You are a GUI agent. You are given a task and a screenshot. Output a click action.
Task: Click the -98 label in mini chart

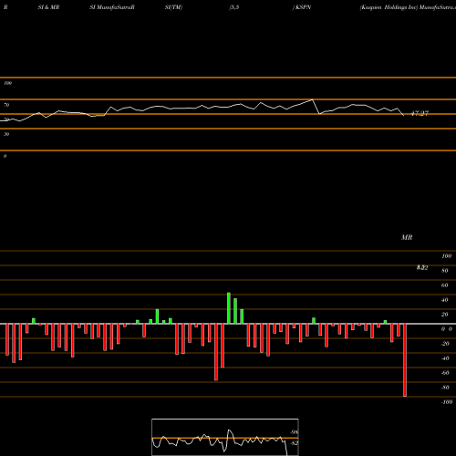pos(294,432)
